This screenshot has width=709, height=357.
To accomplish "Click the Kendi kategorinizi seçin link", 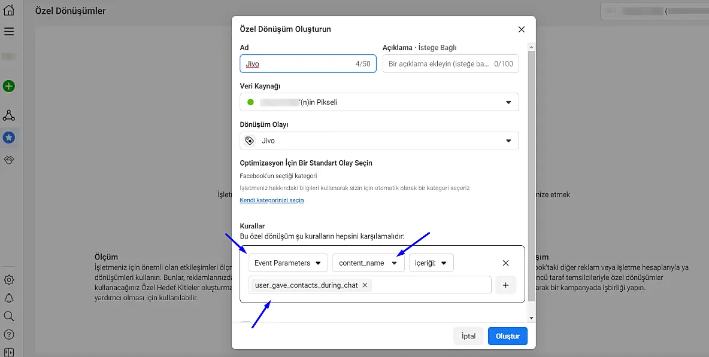I will tap(271, 200).
